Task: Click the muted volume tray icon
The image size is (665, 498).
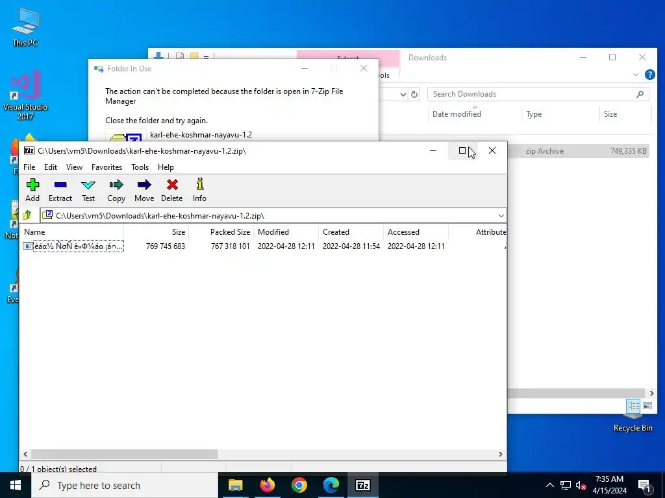Action: coord(581,485)
